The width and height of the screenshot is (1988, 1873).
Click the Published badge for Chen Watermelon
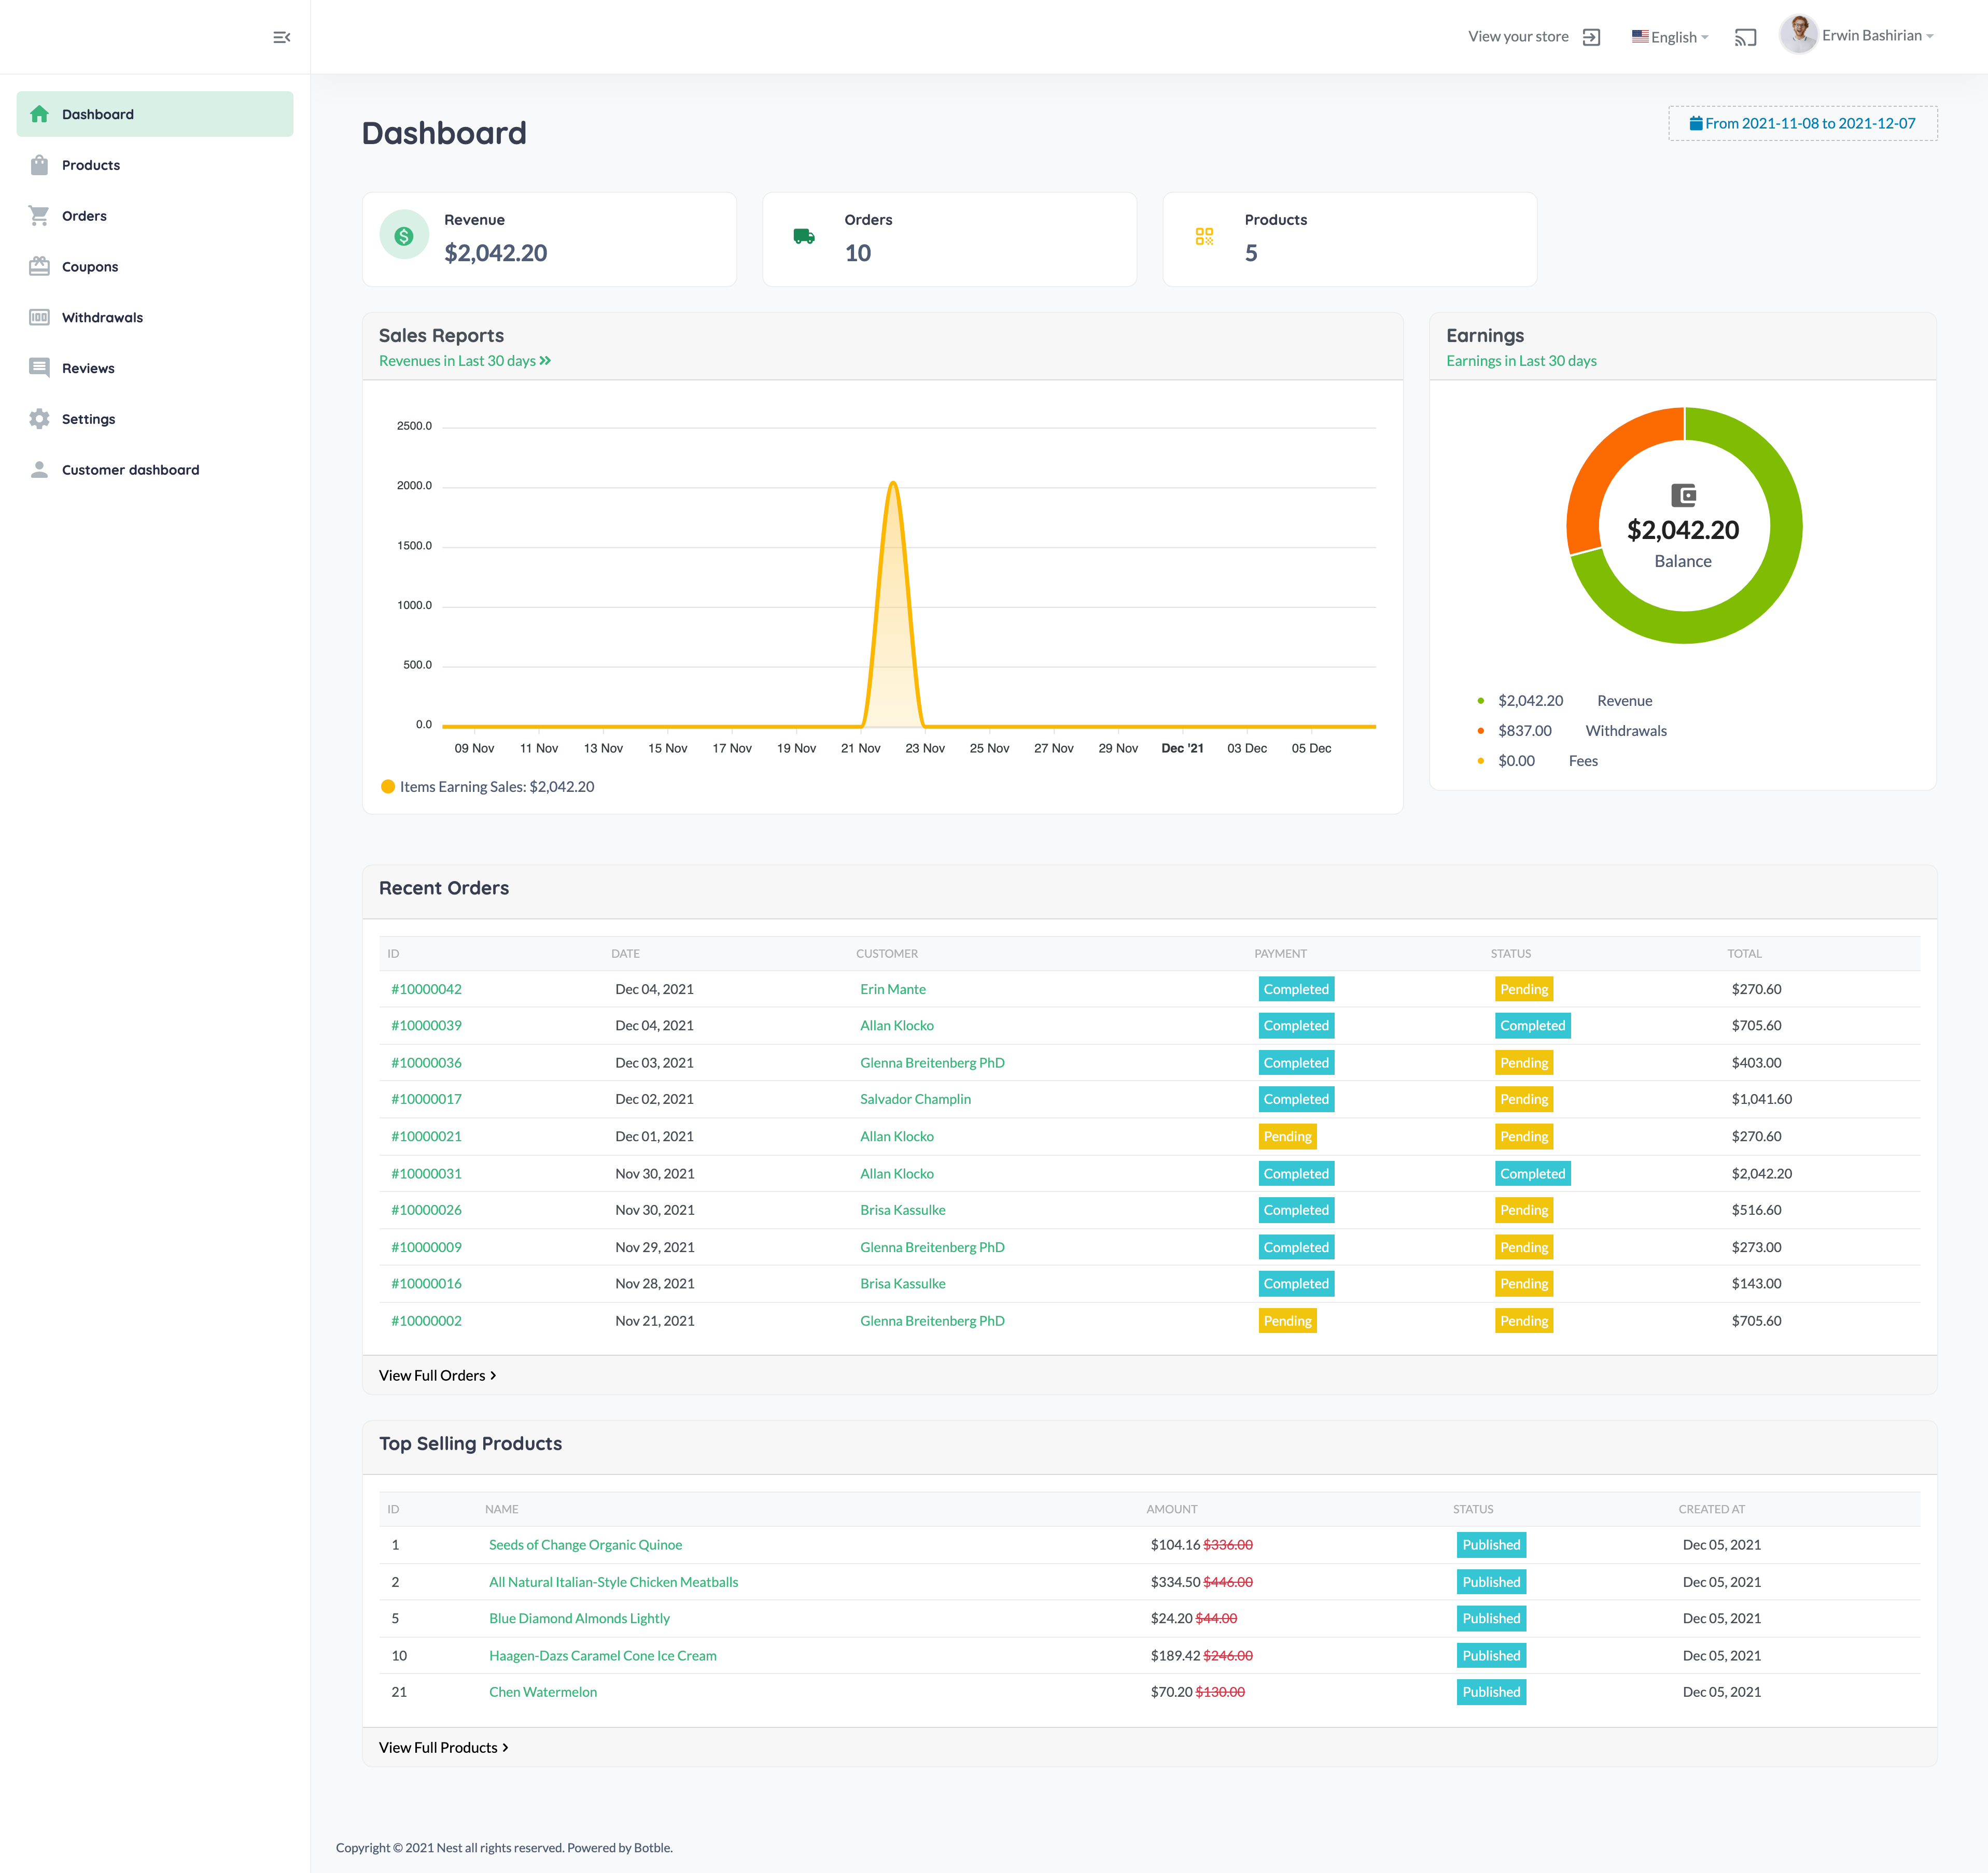(x=1491, y=1692)
